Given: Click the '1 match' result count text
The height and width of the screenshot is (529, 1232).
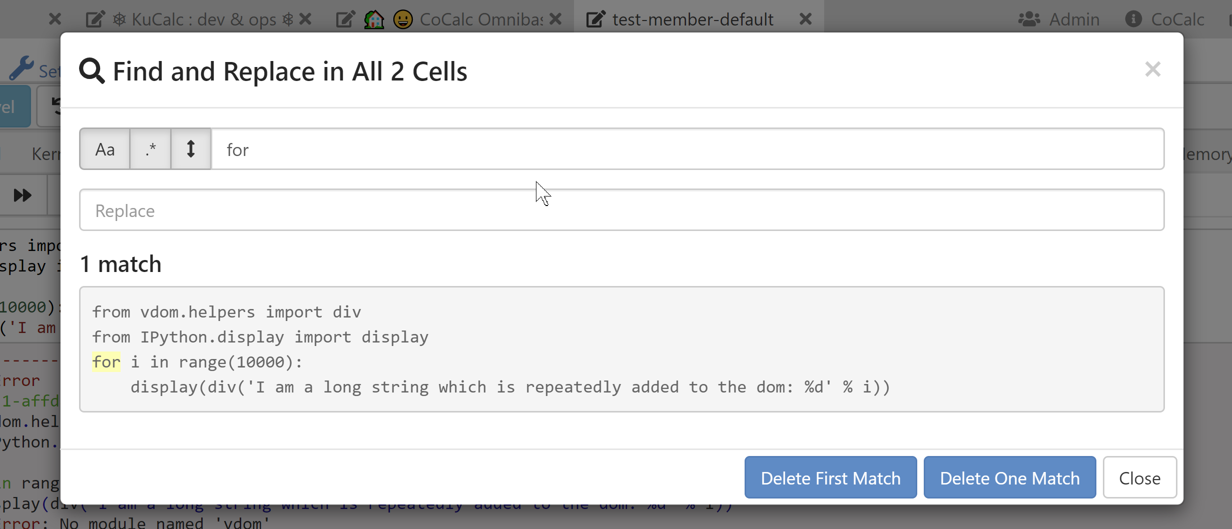Looking at the screenshot, I should pos(121,264).
